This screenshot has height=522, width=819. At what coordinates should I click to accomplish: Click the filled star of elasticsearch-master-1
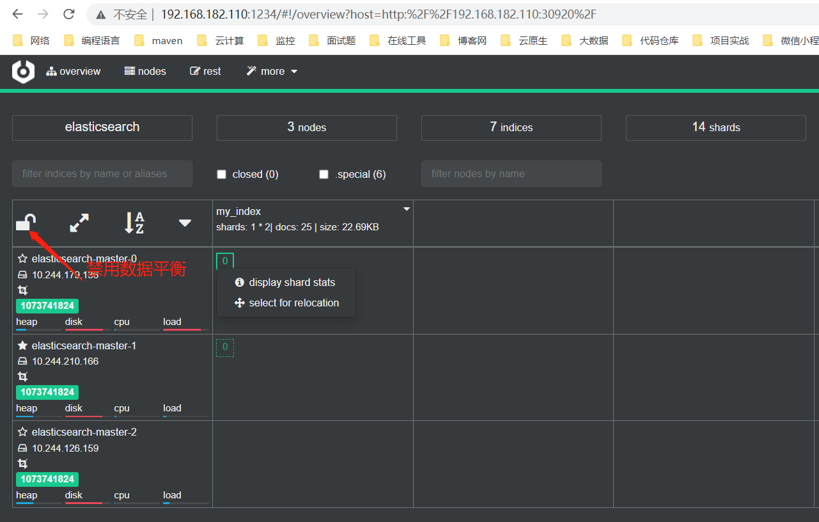click(22, 345)
